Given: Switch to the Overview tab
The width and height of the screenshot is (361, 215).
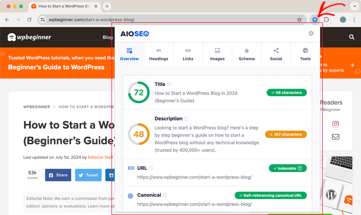Looking at the screenshot, I should click(x=129, y=55).
